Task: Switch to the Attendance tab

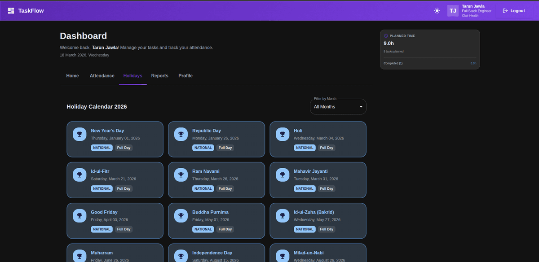Action: (102, 75)
